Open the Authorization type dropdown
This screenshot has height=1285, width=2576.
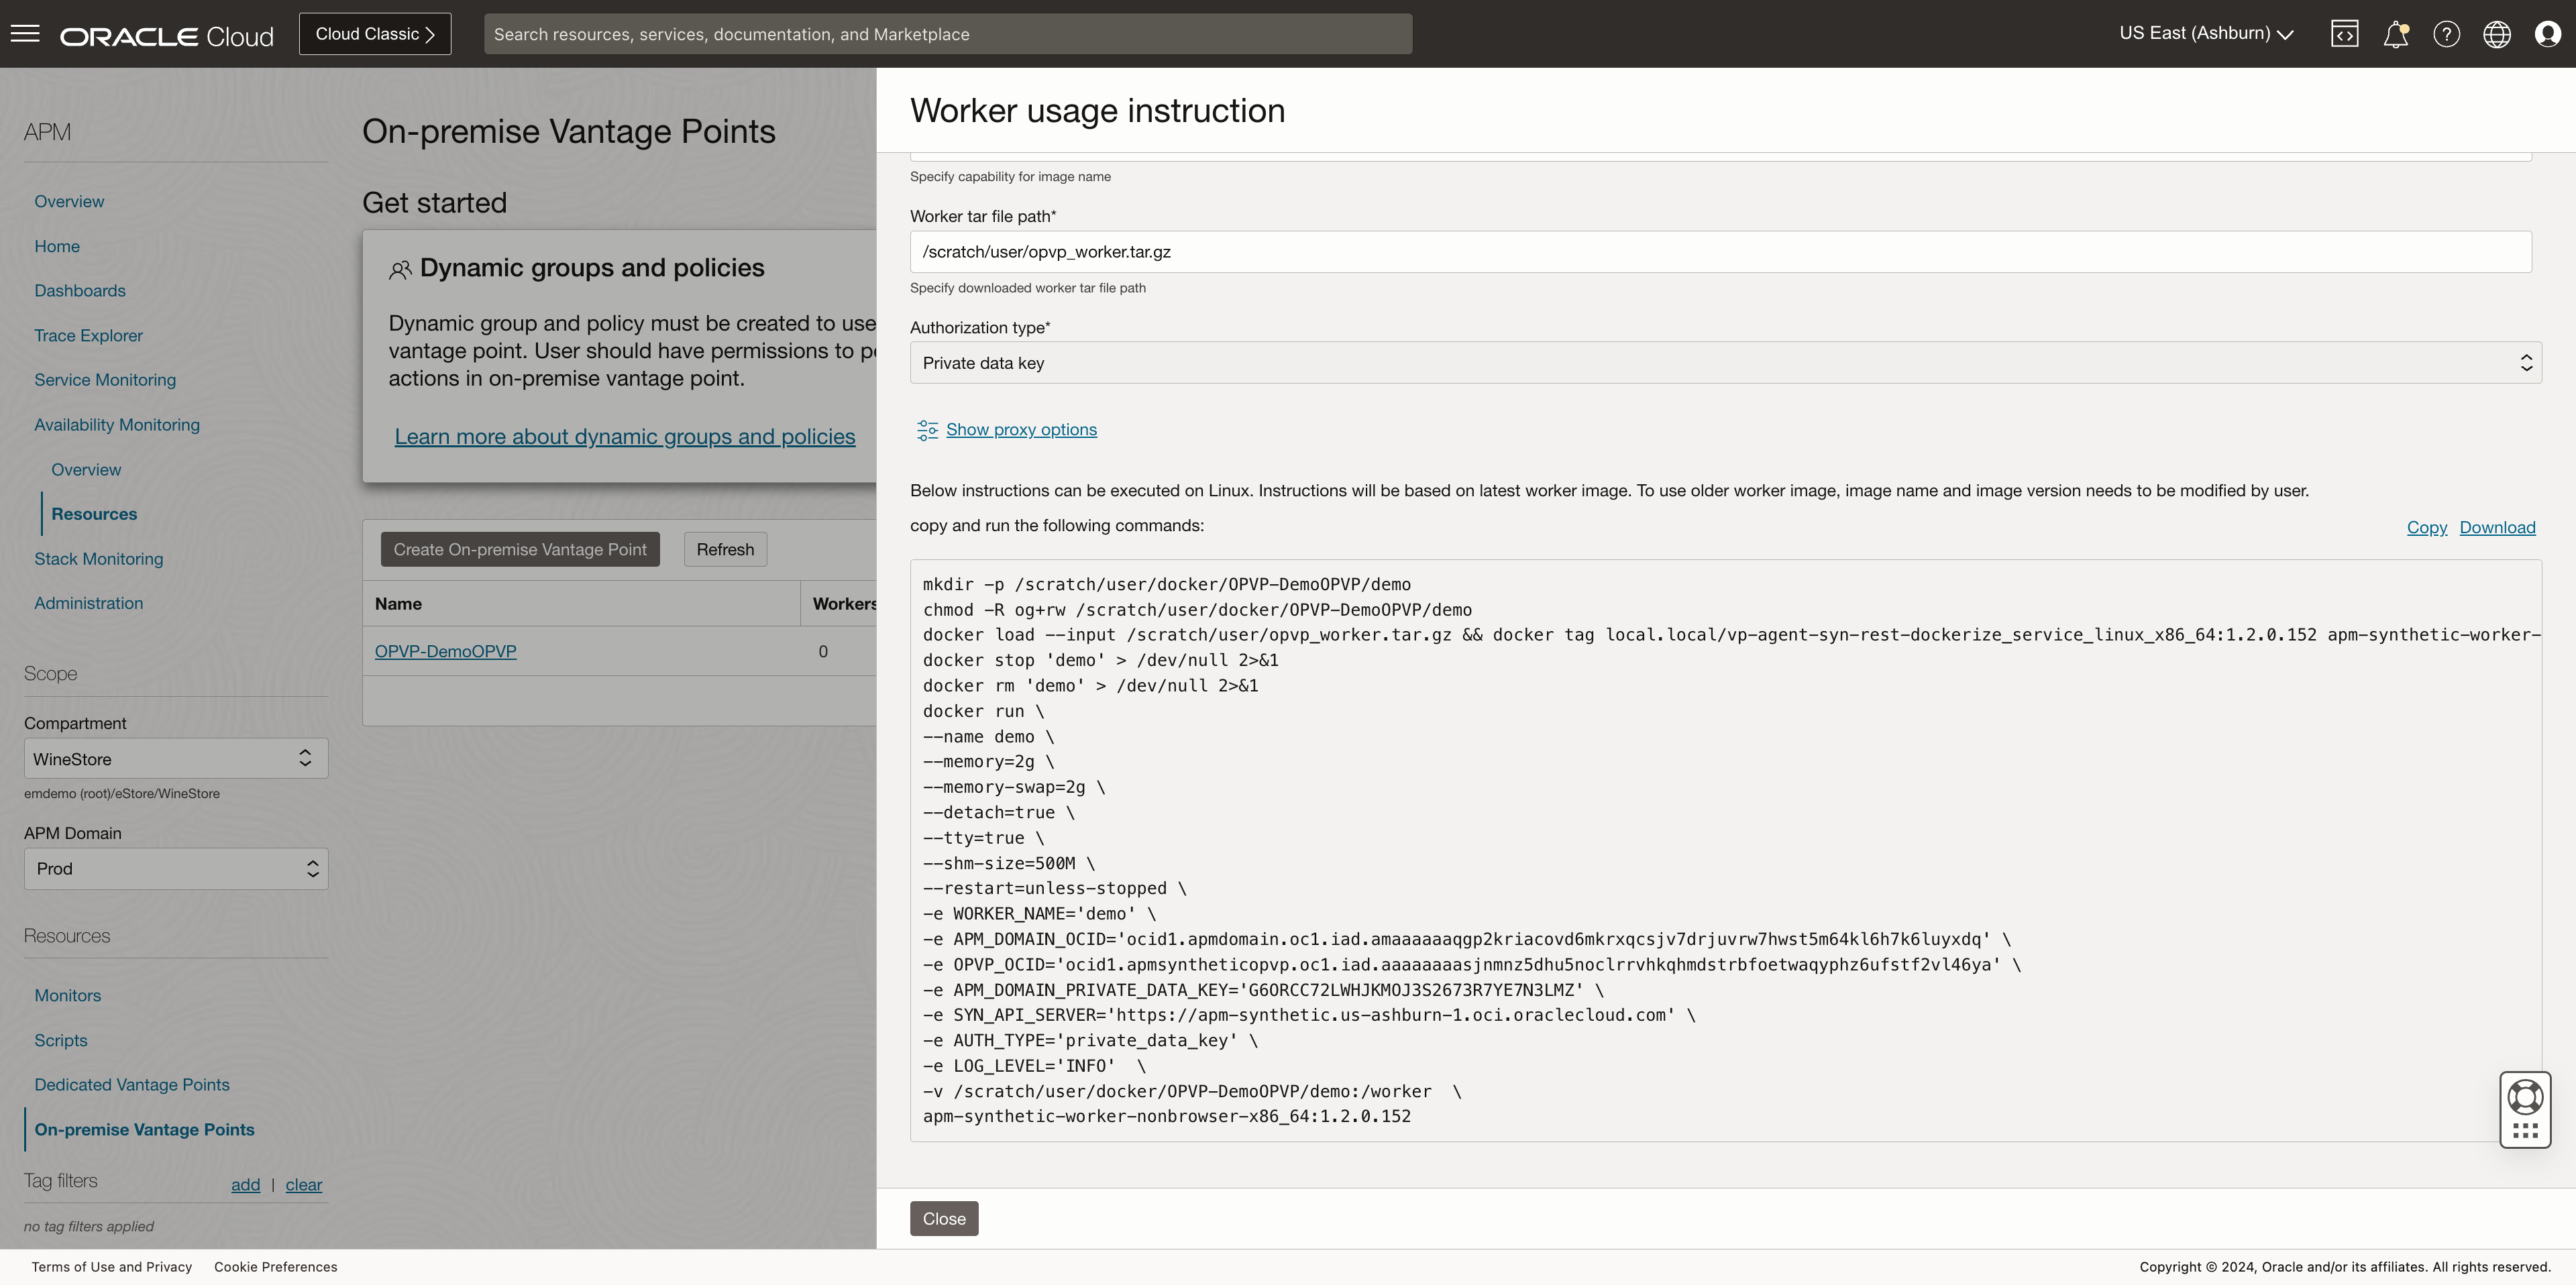[1725, 363]
